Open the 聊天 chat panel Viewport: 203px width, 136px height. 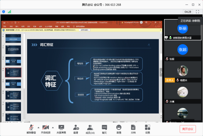click(104, 129)
